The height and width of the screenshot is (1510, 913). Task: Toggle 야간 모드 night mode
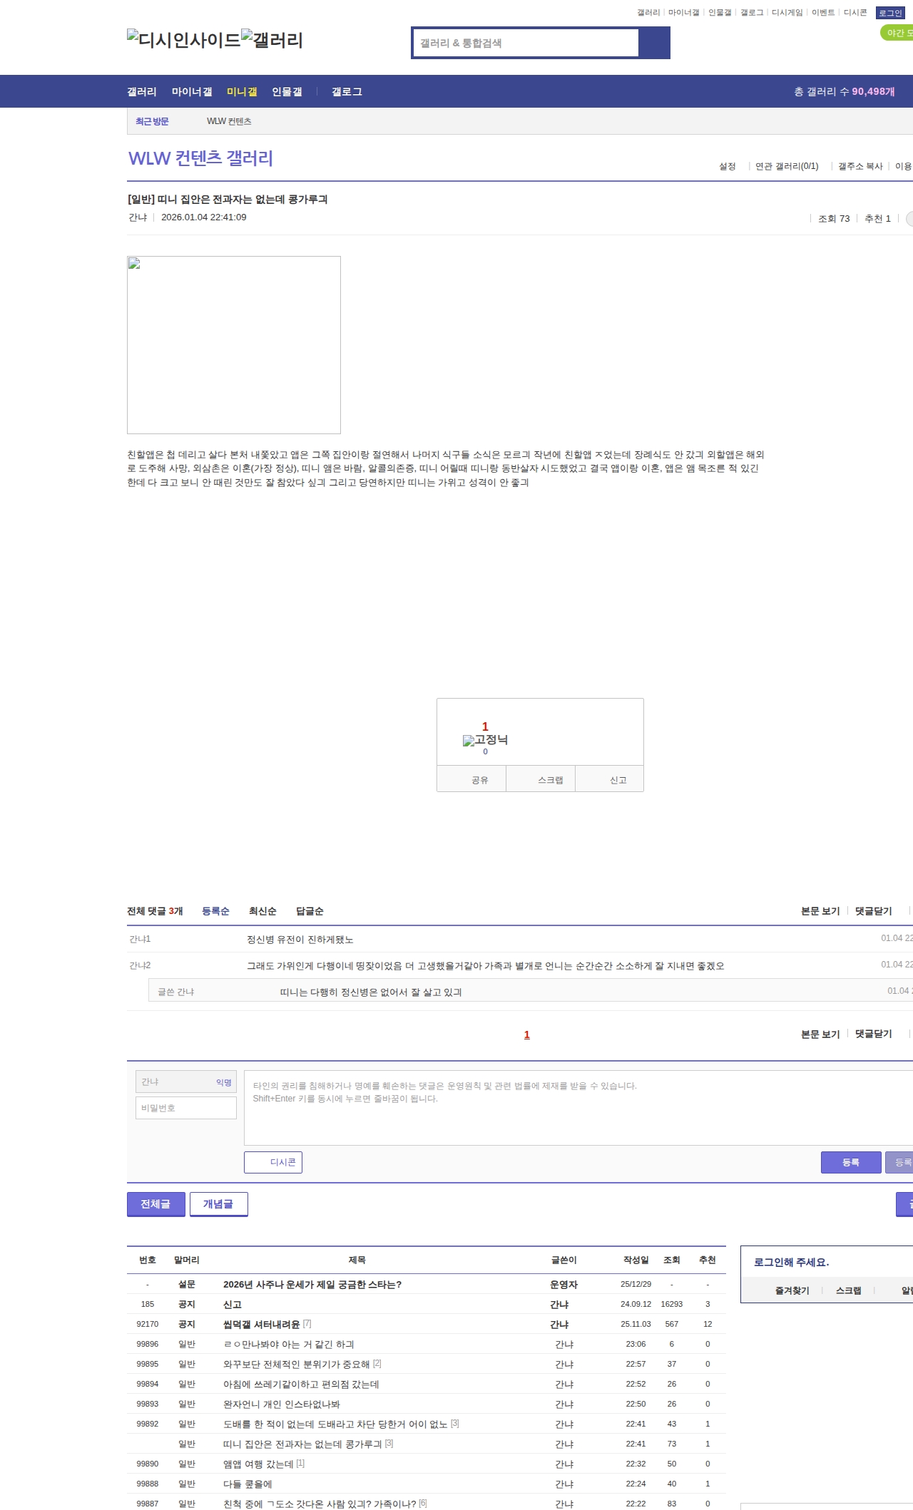pyautogui.click(x=897, y=33)
